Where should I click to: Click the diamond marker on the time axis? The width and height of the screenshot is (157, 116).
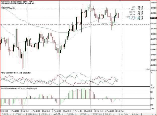click(53, 109)
